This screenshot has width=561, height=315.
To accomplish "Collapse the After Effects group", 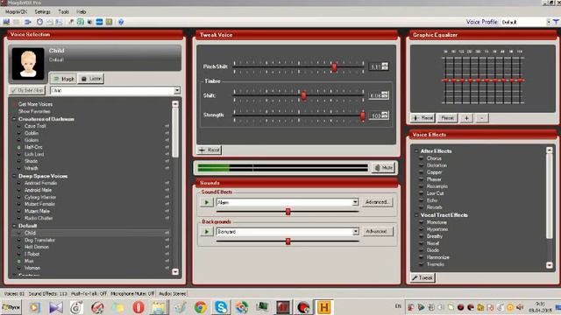I will click(416, 151).
